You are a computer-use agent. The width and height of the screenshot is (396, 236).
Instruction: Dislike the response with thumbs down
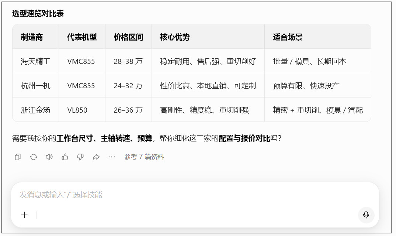(80, 157)
